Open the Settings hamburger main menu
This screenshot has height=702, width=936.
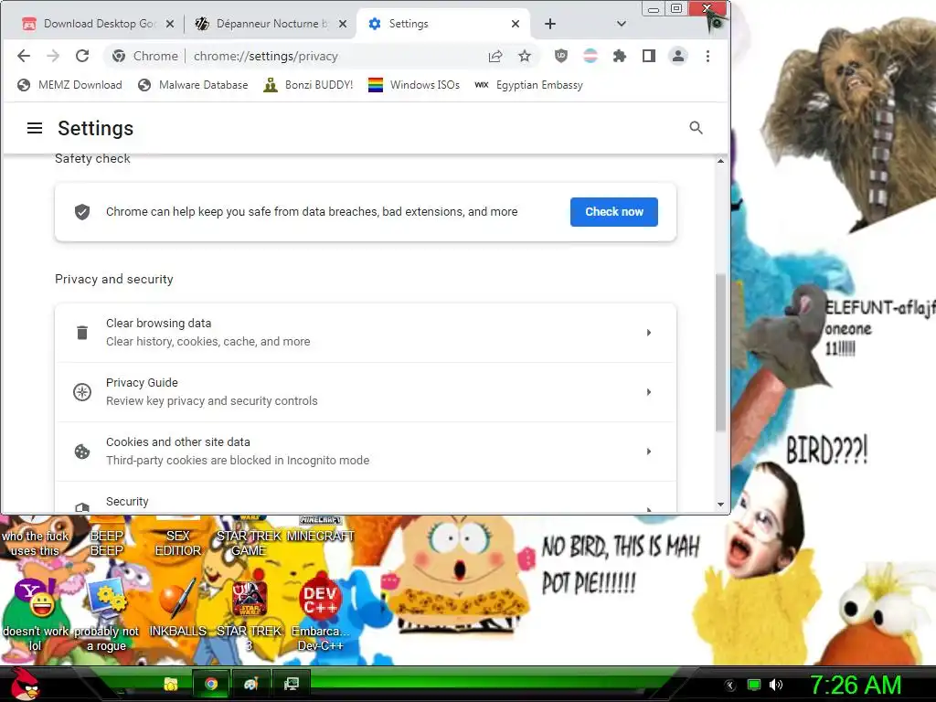[x=35, y=128]
